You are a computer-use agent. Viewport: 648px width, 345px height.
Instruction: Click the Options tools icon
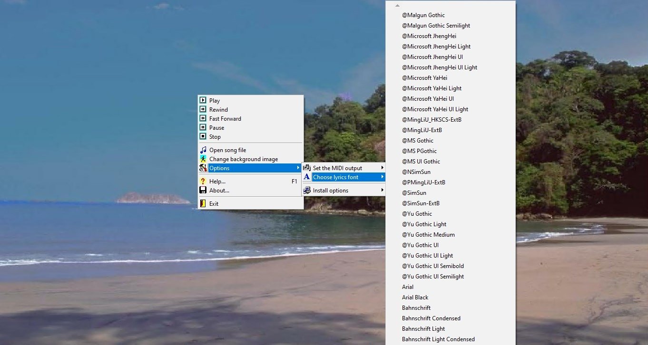point(203,168)
